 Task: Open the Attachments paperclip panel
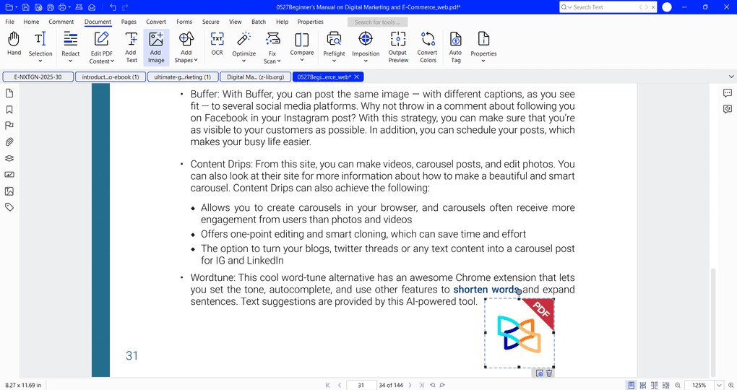coord(9,142)
